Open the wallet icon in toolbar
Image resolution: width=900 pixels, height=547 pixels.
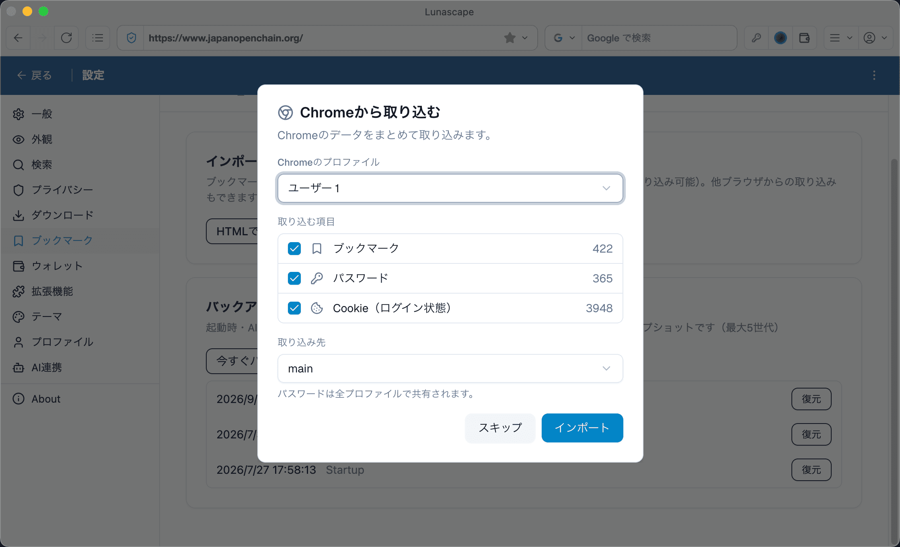804,38
